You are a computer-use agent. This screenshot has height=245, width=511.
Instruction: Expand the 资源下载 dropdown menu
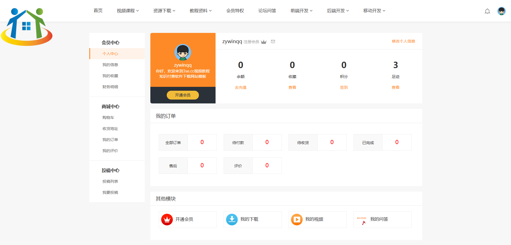click(x=164, y=11)
